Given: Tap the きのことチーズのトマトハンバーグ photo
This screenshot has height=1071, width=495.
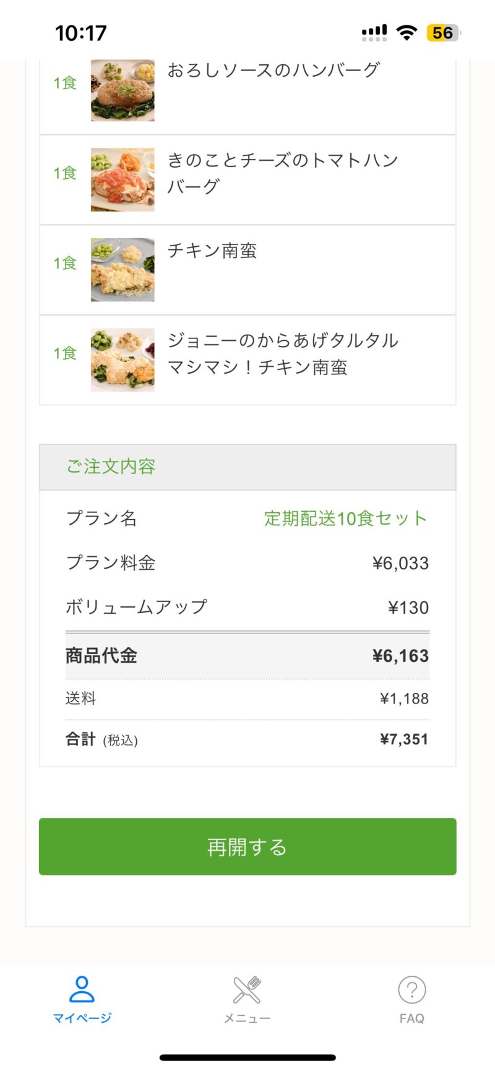Looking at the screenshot, I should coord(123,179).
